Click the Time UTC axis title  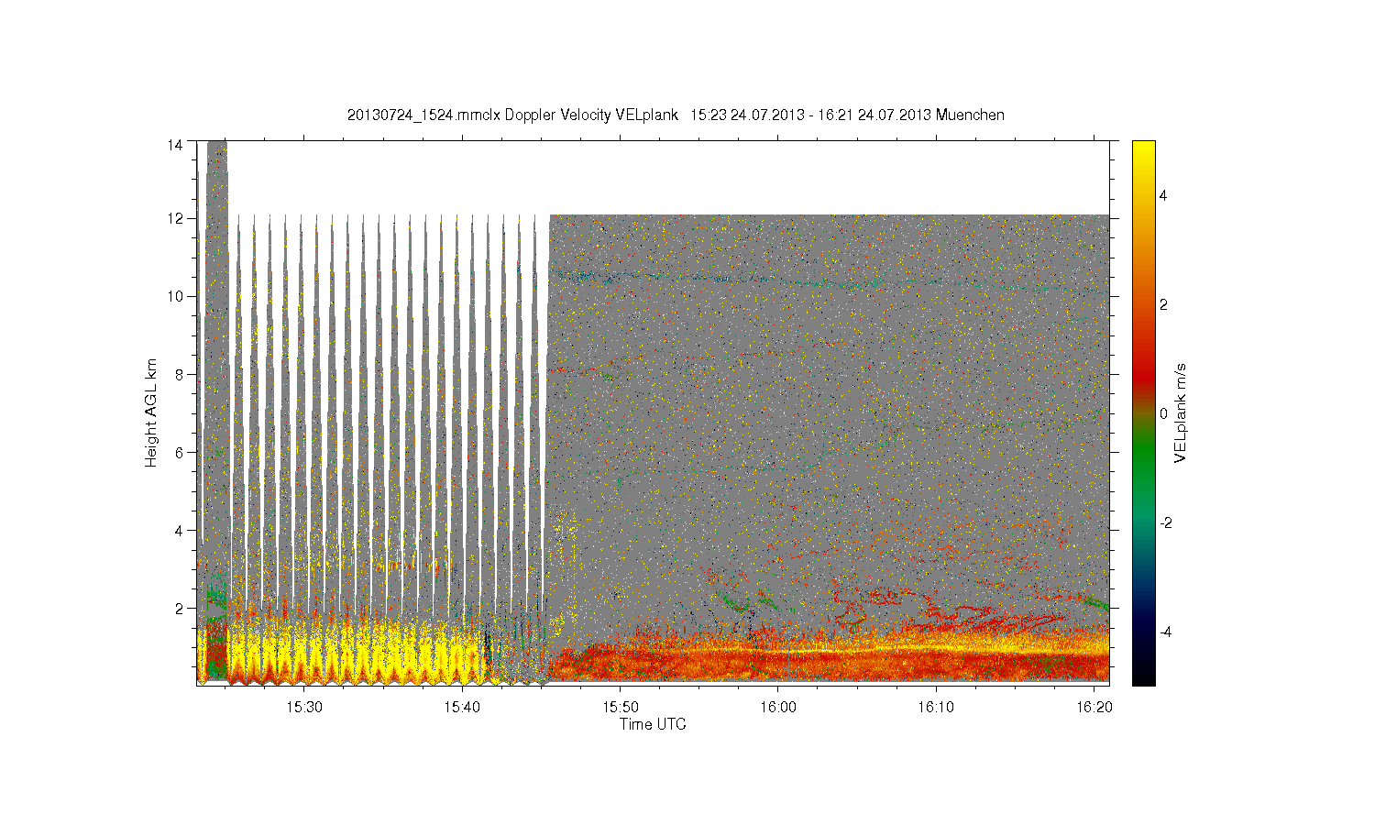tap(653, 724)
